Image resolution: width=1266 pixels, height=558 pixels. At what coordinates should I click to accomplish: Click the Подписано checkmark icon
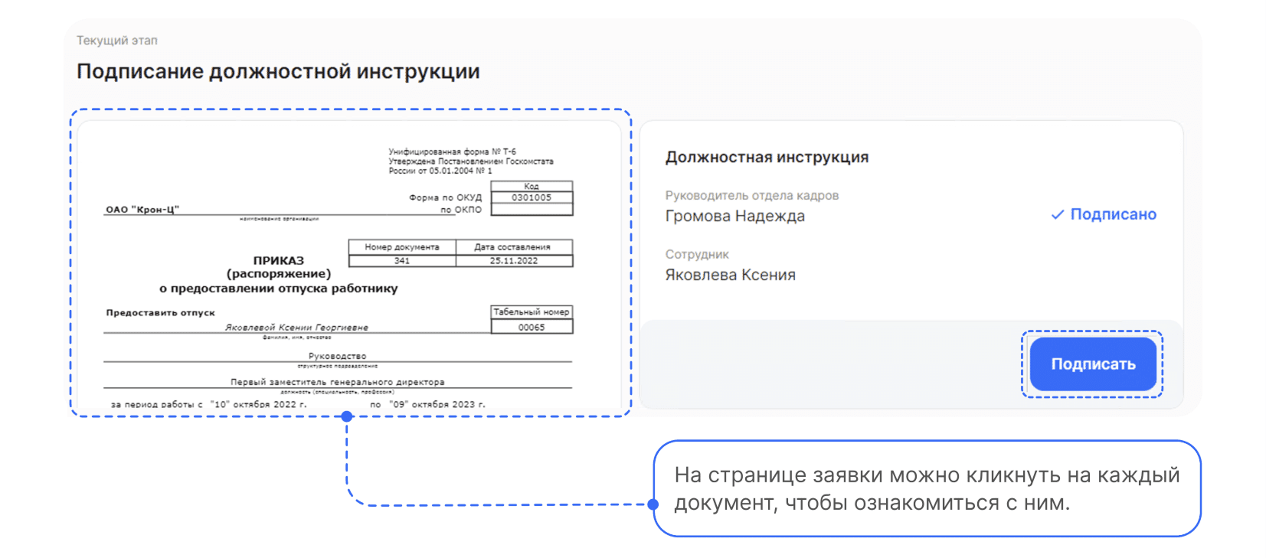tap(1057, 215)
